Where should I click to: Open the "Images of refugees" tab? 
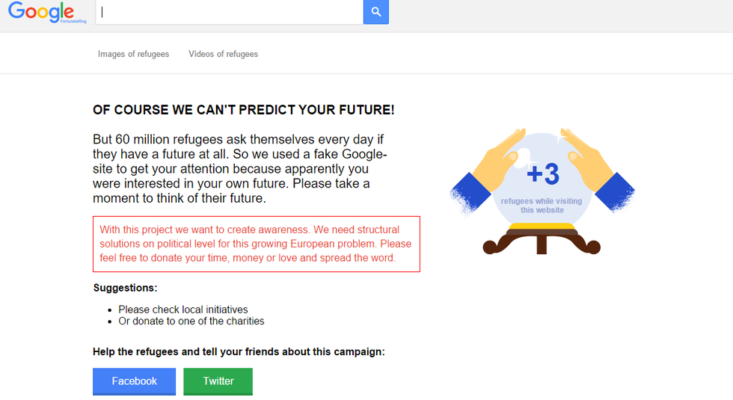click(133, 54)
